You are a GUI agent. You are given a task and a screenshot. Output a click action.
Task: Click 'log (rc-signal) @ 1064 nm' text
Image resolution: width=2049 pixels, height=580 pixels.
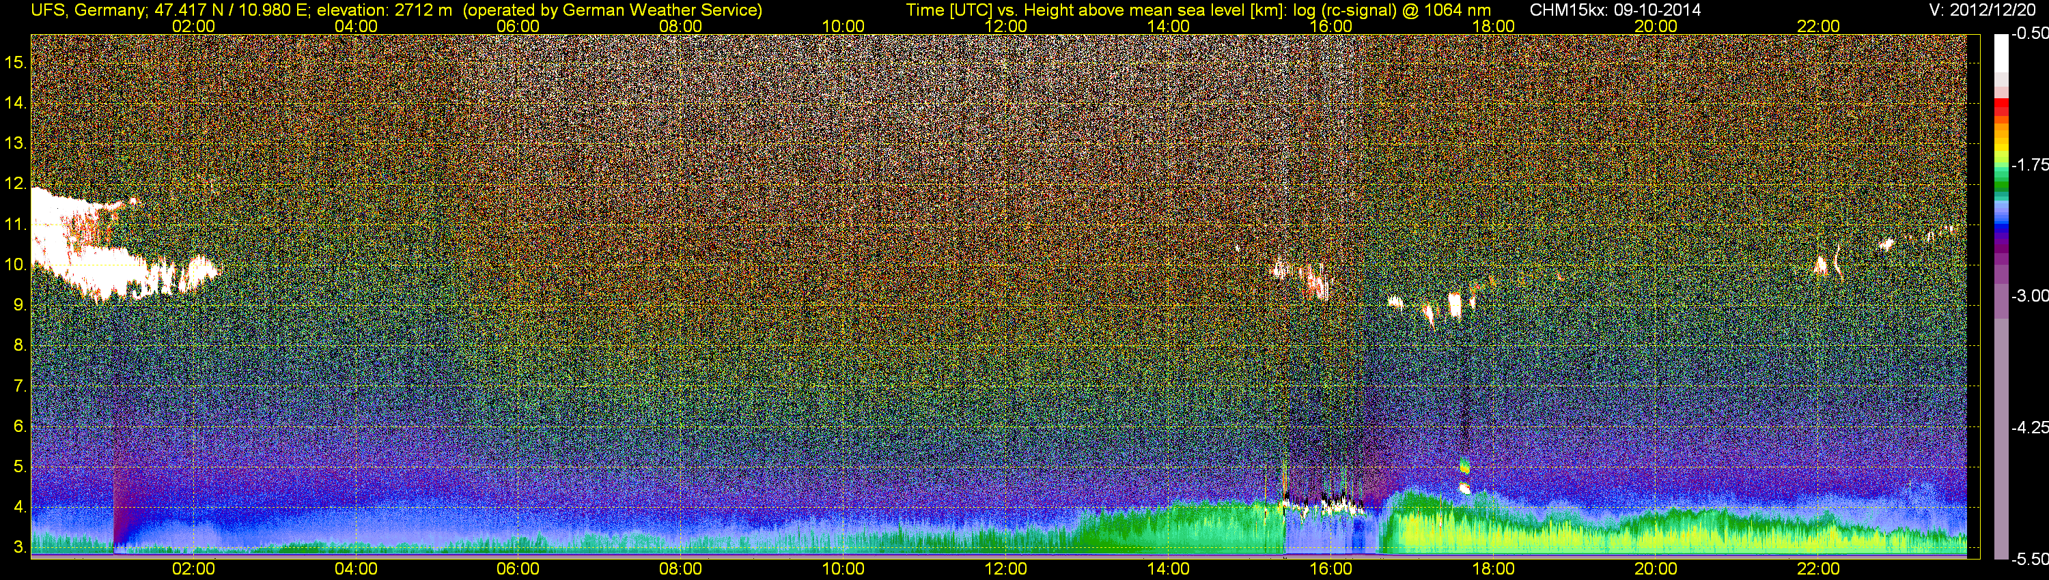tap(1392, 11)
